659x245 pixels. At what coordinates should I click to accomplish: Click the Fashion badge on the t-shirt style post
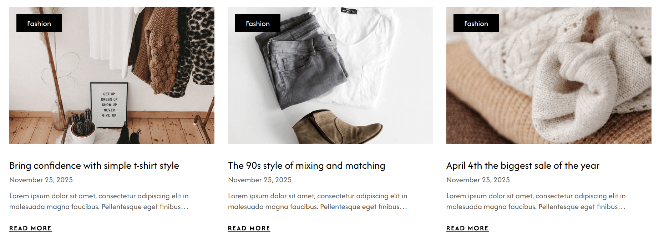(x=39, y=24)
